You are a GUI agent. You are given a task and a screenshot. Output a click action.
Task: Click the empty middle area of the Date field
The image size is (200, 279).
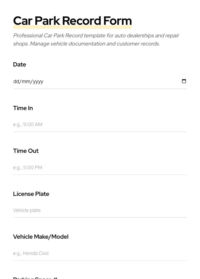tap(109, 81)
